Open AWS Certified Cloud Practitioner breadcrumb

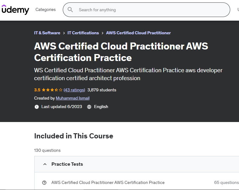[138, 33]
